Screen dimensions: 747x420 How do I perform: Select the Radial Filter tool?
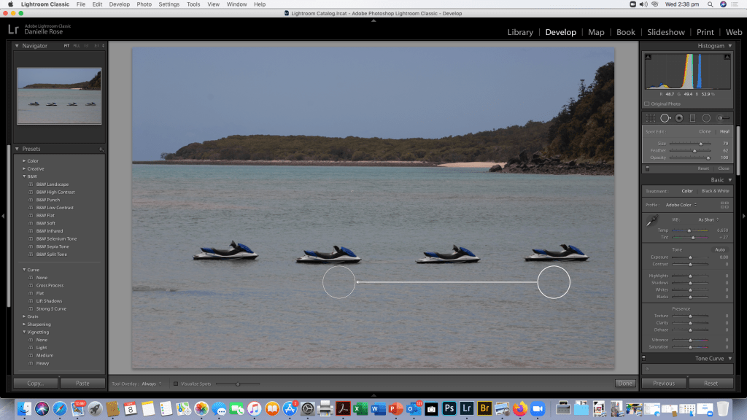[x=706, y=118]
